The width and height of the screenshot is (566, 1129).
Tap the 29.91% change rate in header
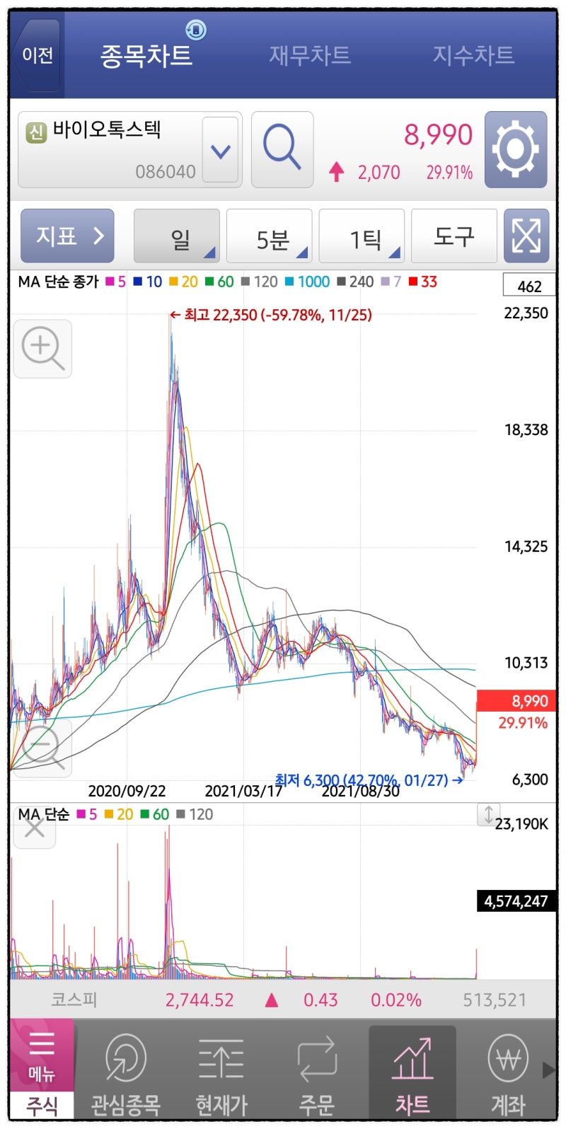point(449,172)
